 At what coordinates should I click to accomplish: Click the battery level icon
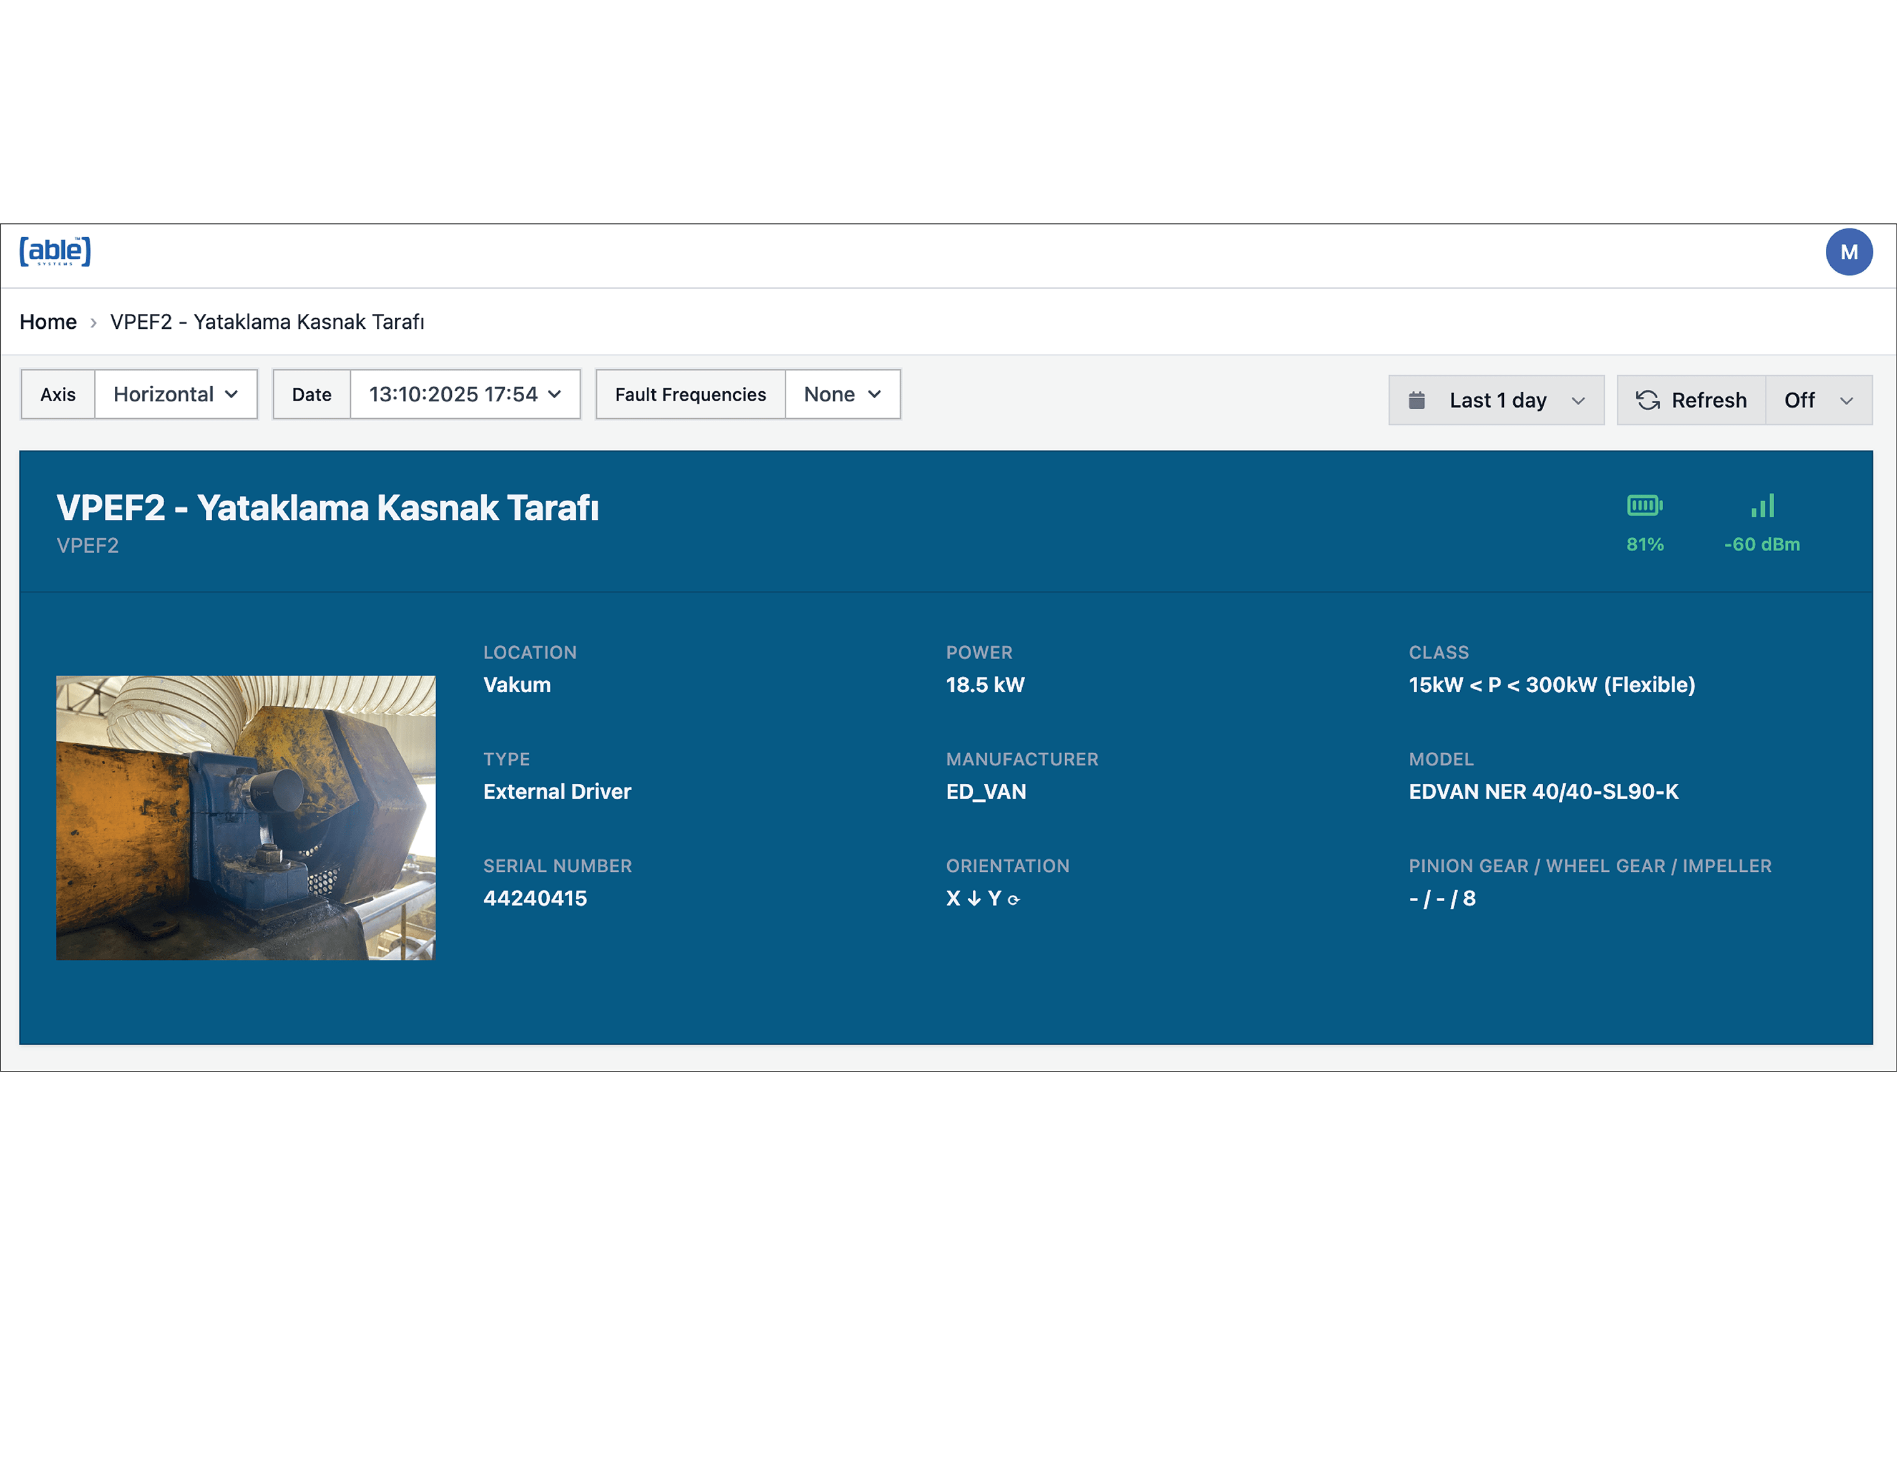tap(1644, 505)
